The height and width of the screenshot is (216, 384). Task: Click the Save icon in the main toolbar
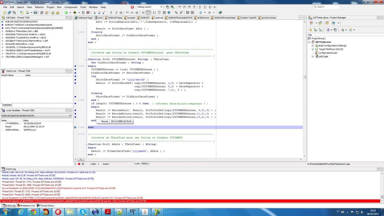pos(35,12)
